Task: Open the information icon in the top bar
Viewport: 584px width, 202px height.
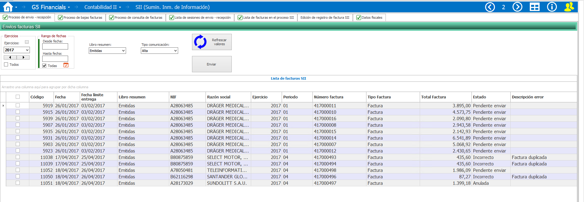Action: 552,7
